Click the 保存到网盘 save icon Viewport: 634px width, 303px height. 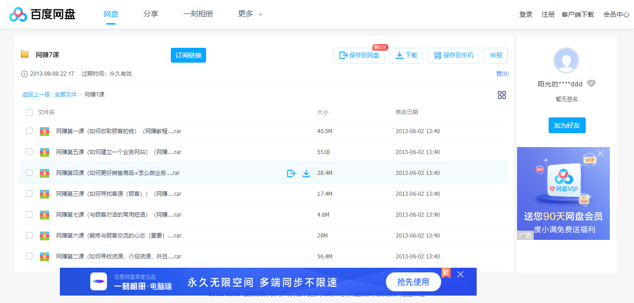coord(343,55)
